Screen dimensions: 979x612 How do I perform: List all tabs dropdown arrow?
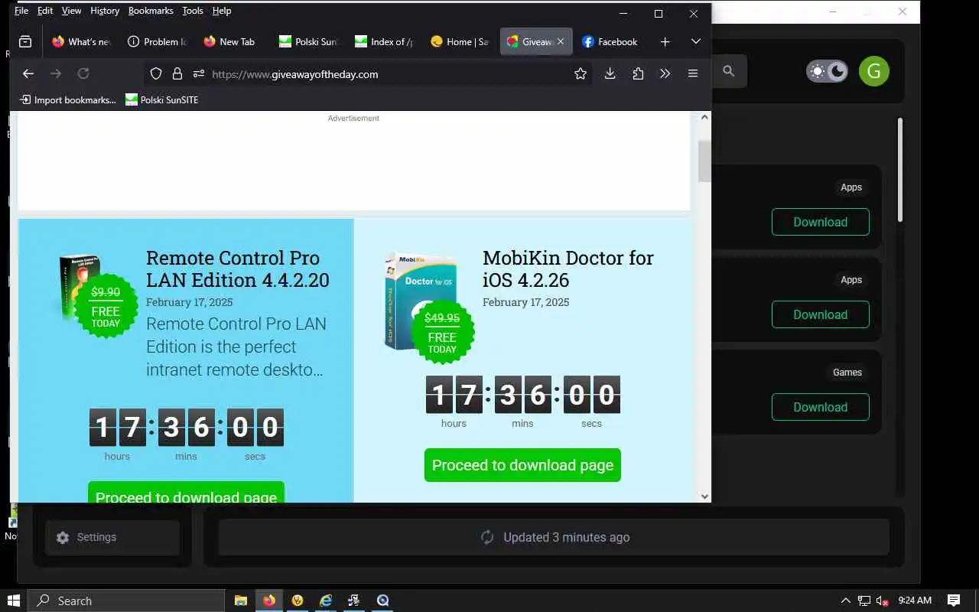(695, 41)
